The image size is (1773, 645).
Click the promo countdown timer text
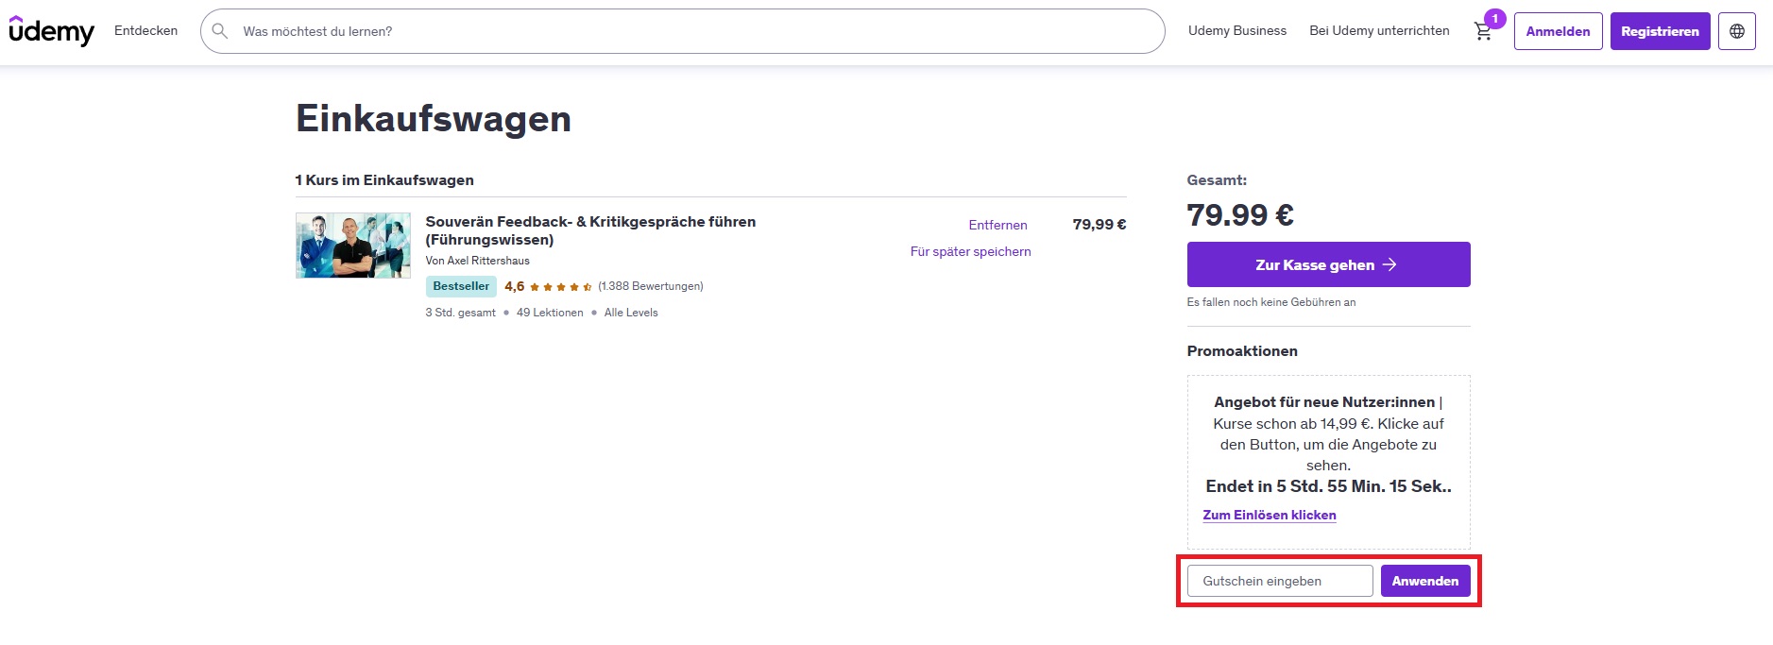pyautogui.click(x=1328, y=486)
